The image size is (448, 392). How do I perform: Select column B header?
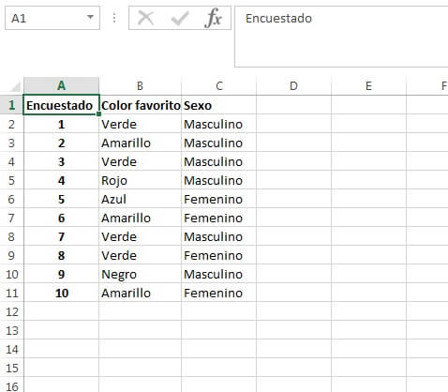(x=140, y=85)
